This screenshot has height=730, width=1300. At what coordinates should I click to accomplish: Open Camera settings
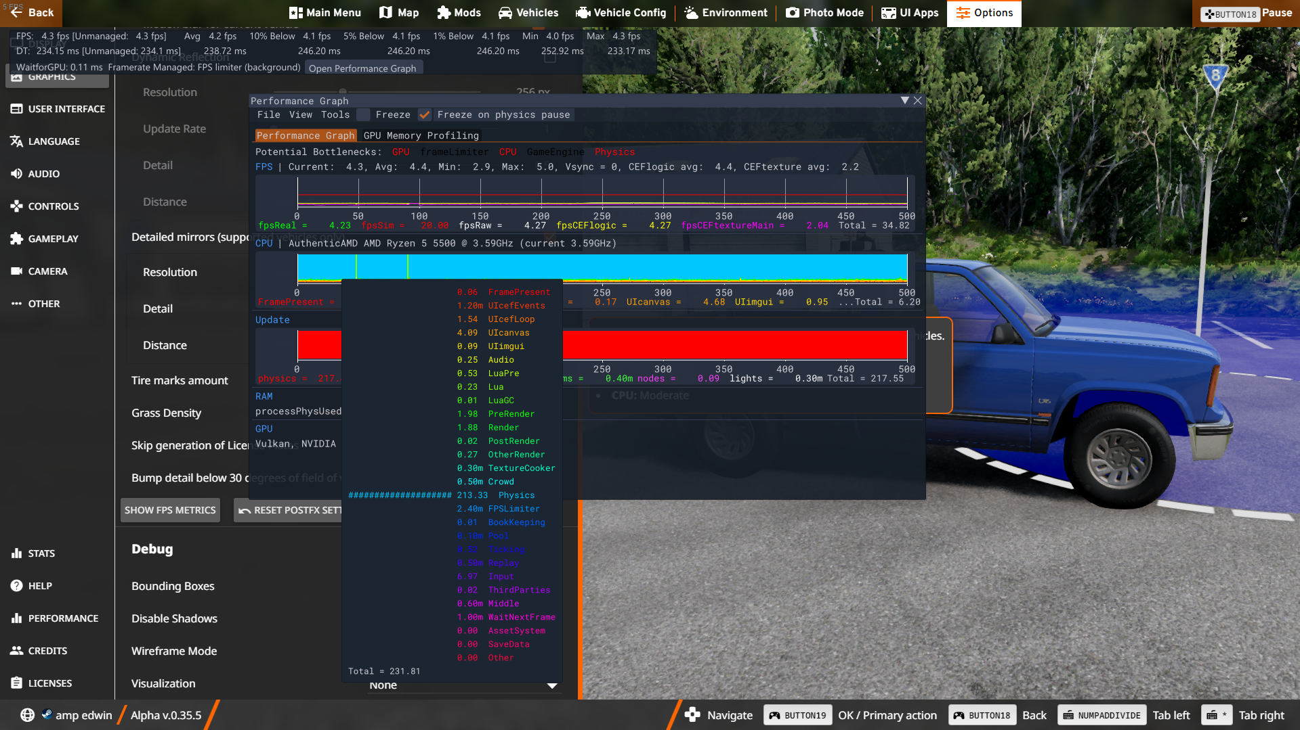(x=58, y=271)
